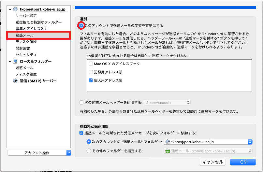The height and width of the screenshot is (172, 263).
Task: Select 送信 (SMTP) サーバー in the tree
Action: pyautogui.click(x=38, y=81)
